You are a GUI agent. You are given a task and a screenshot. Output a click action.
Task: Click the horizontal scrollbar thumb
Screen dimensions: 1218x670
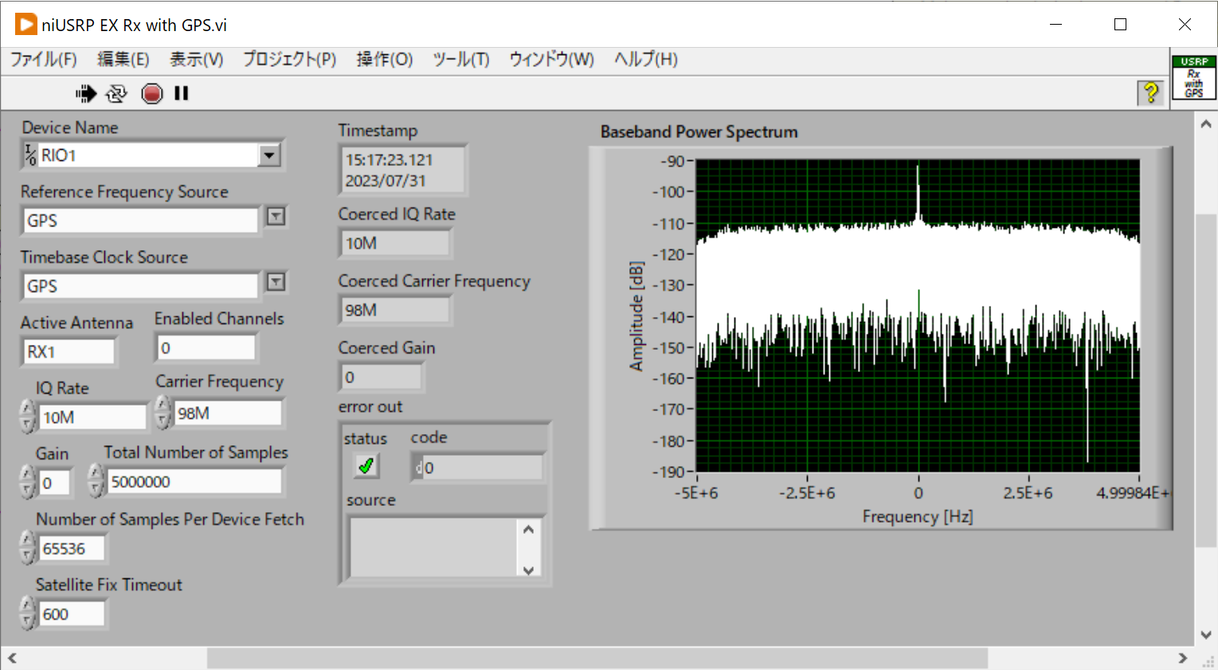(x=597, y=658)
